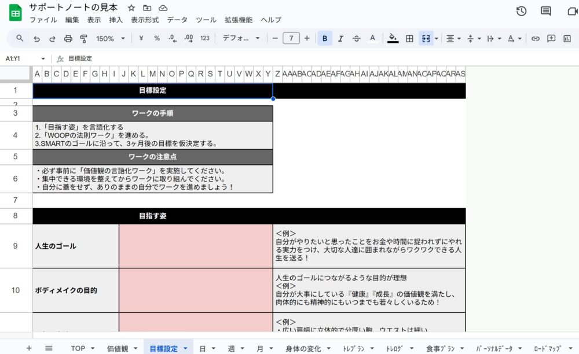Switch to the TOP sheet tab
Image resolution: width=579 pixels, height=354 pixels.
(x=78, y=348)
